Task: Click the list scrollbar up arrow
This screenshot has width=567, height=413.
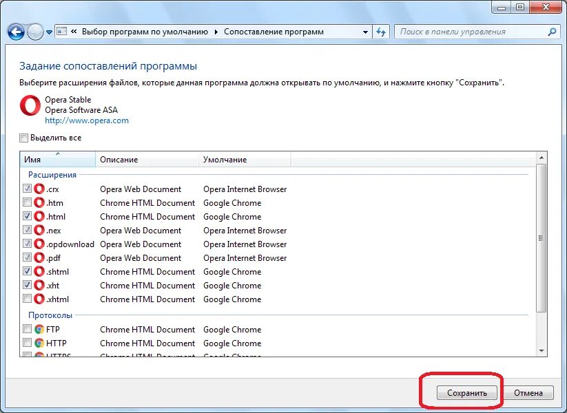Action: [542, 158]
